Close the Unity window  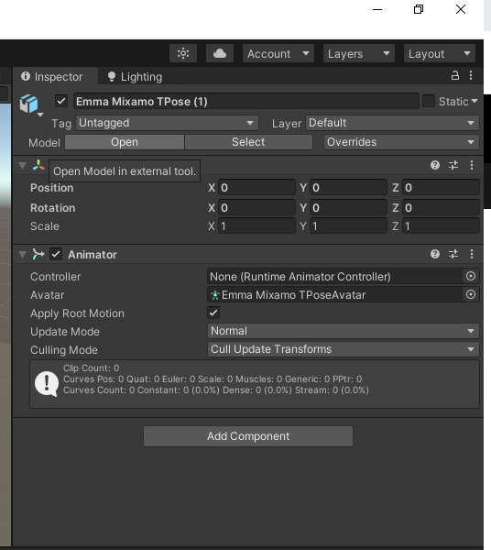[x=461, y=9]
